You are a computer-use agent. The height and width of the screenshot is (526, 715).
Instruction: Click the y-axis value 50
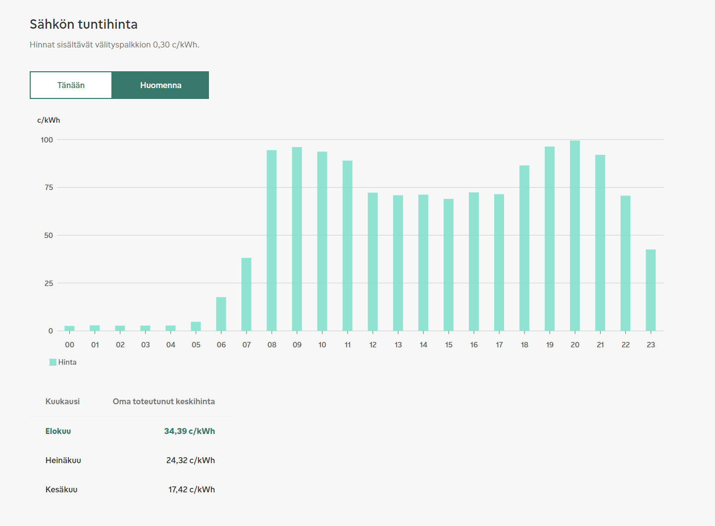[x=49, y=236]
